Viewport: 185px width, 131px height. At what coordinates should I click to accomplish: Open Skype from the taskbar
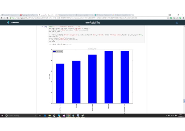pos(59,116)
